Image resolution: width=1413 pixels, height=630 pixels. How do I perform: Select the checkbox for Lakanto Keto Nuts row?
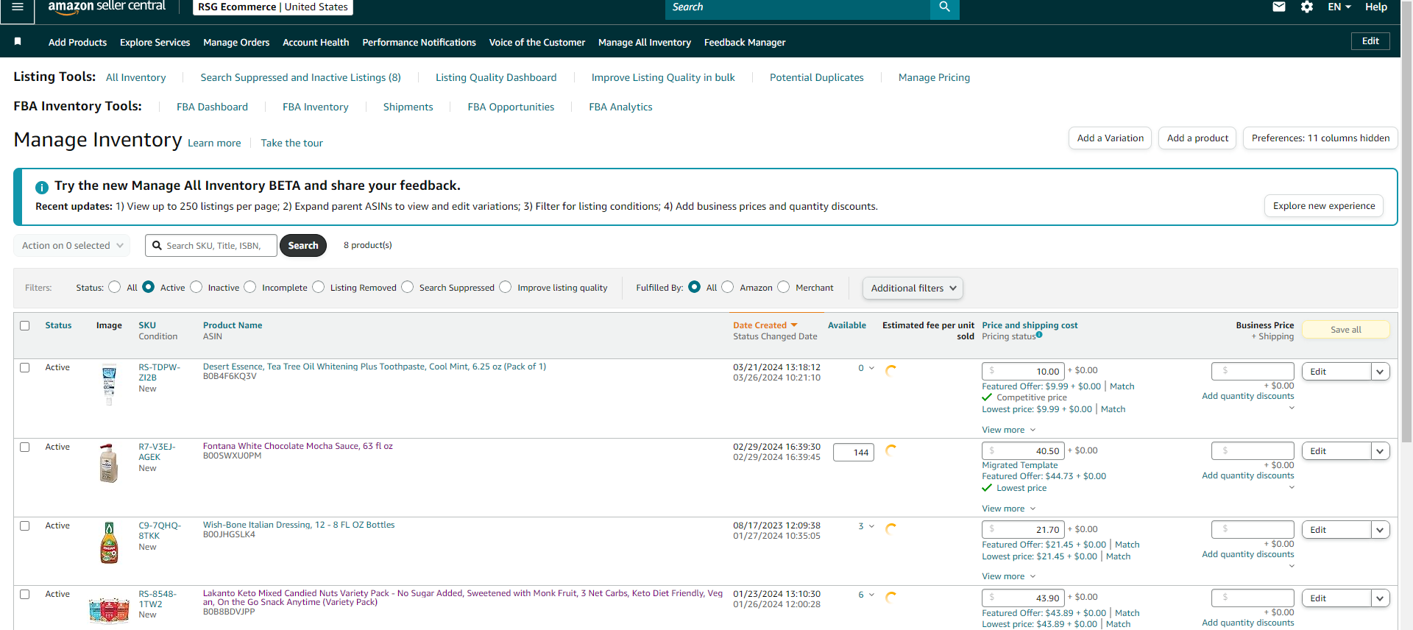25,594
